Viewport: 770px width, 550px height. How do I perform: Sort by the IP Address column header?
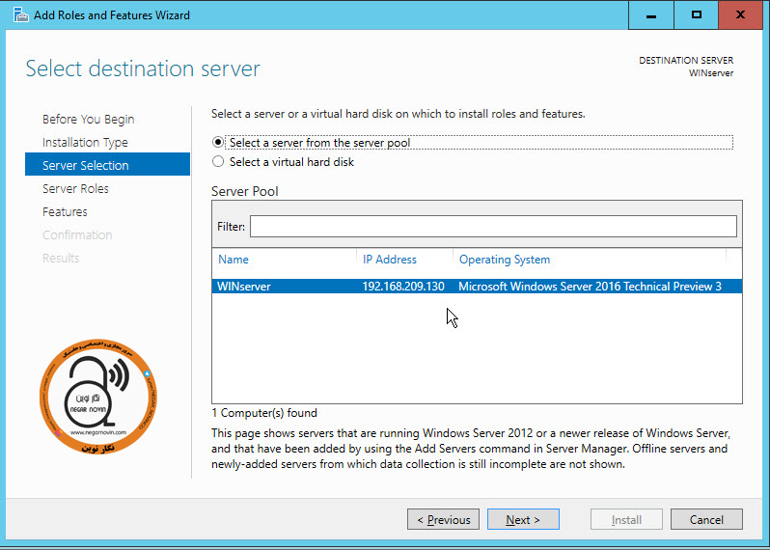tap(390, 260)
